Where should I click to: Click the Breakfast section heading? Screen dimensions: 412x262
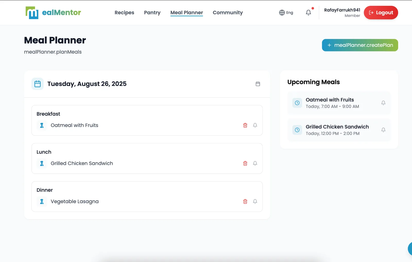tap(48, 114)
